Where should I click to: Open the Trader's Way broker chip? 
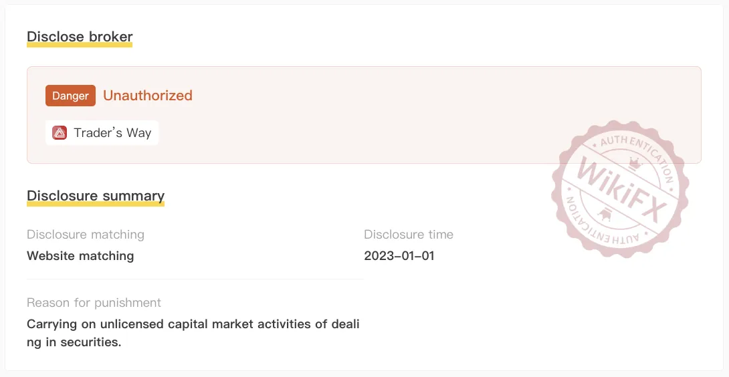point(102,133)
